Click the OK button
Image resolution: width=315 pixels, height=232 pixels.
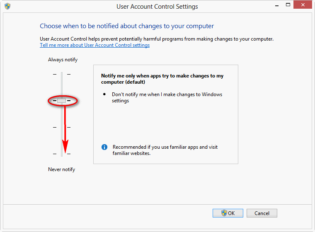tap(228, 213)
